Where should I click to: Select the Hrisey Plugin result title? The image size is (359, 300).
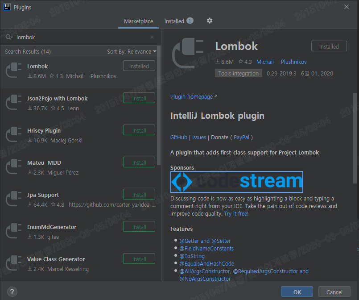(x=44, y=131)
